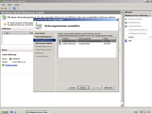Viewport: 152px width, 114px height.
Task: Click the show/hide action pane toolbar icon
Action: pyautogui.click(x=18, y=8)
